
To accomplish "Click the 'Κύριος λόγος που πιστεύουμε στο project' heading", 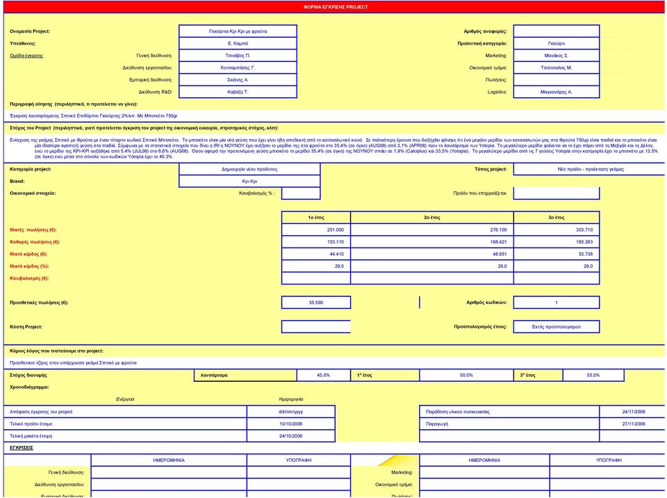I will point(56,351).
